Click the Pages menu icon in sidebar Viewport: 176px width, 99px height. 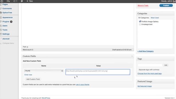point(1,4)
